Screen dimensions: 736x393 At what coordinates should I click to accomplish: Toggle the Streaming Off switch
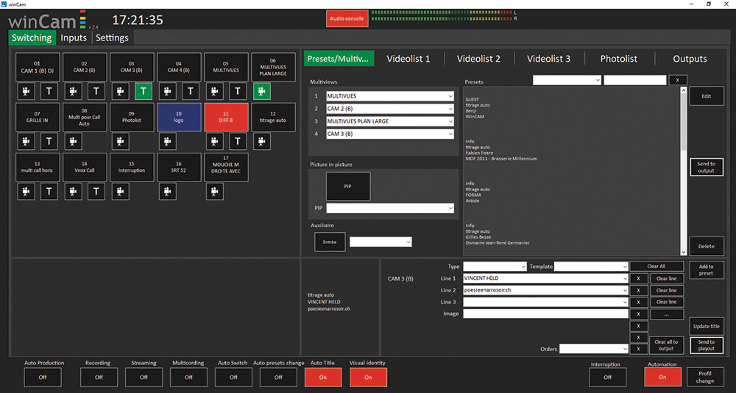coord(144,377)
